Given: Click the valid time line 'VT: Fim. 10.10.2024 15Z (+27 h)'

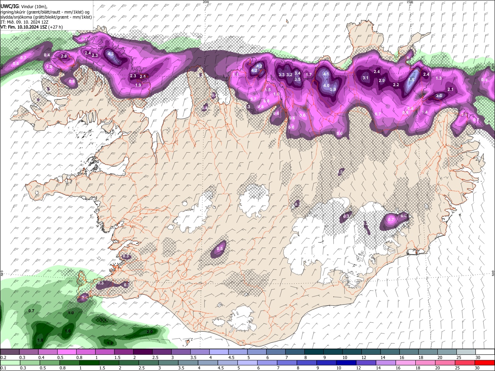Looking at the screenshot, I should 31,27.
